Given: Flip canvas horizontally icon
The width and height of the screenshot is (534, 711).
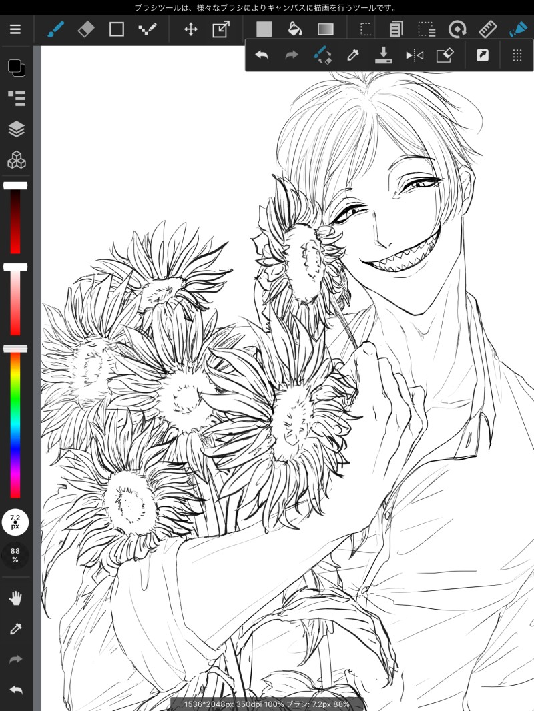Looking at the screenshot, I should (415, 55).
